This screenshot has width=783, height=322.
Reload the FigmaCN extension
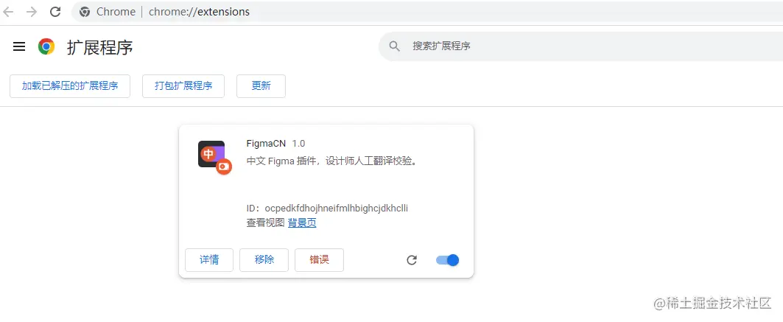point(412,260)
